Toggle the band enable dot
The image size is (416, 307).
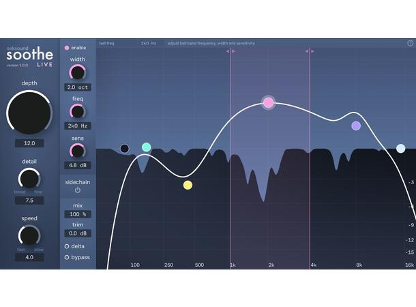(x=67, y=48)
